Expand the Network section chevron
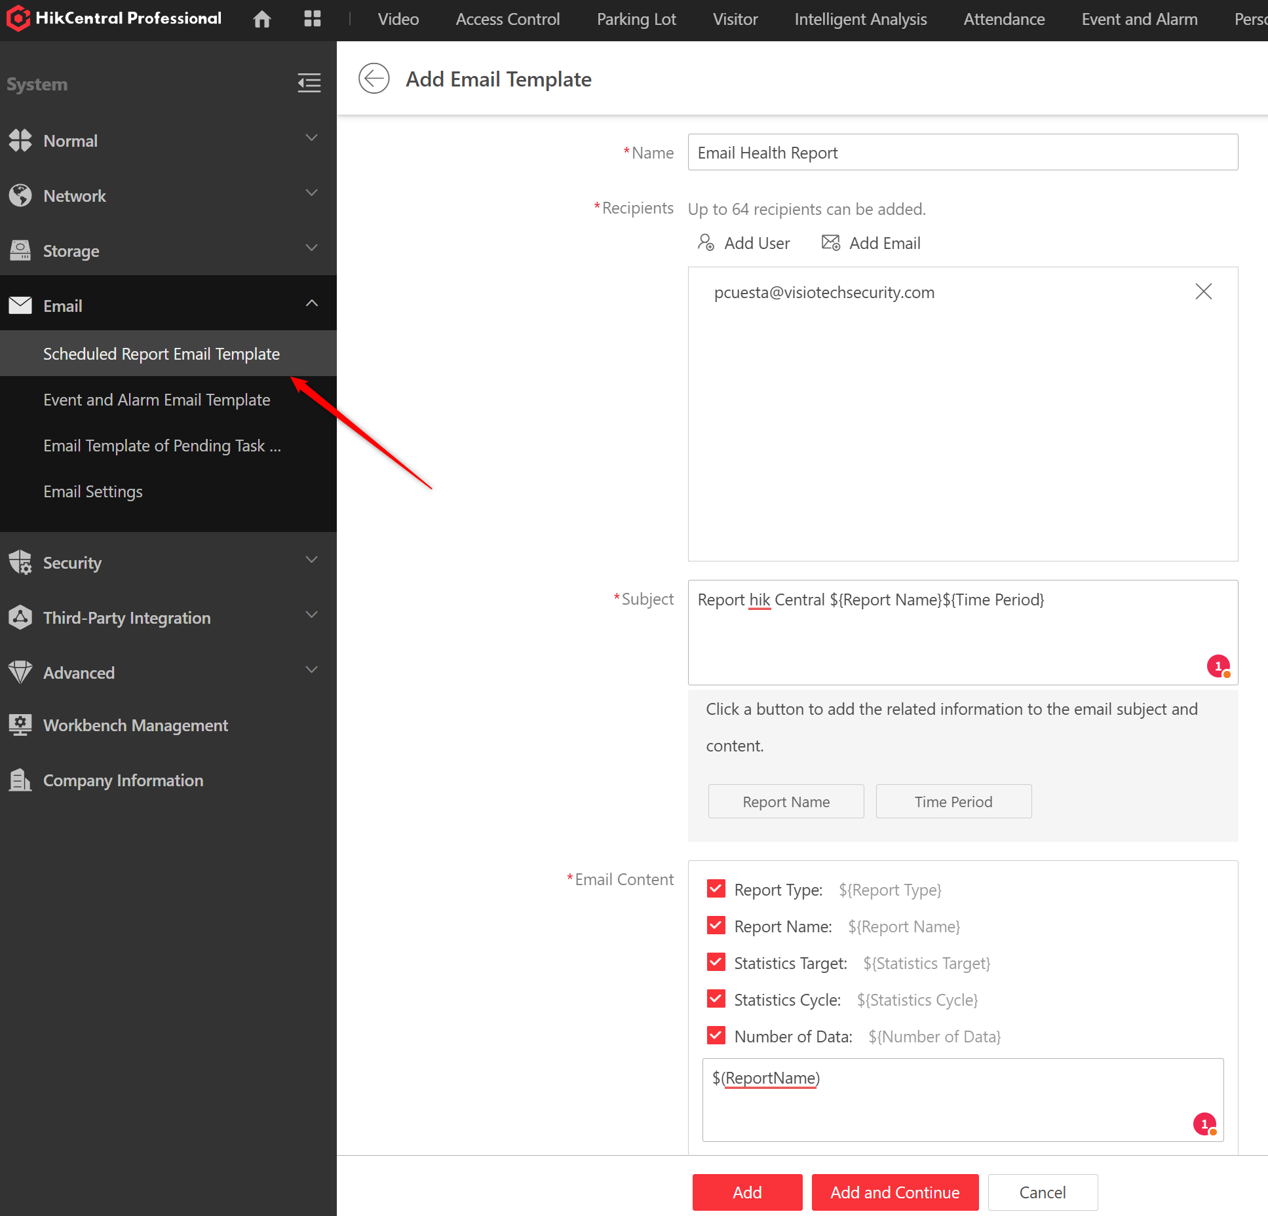This screenshot has width=1268, height=1216. pos(312,193)
